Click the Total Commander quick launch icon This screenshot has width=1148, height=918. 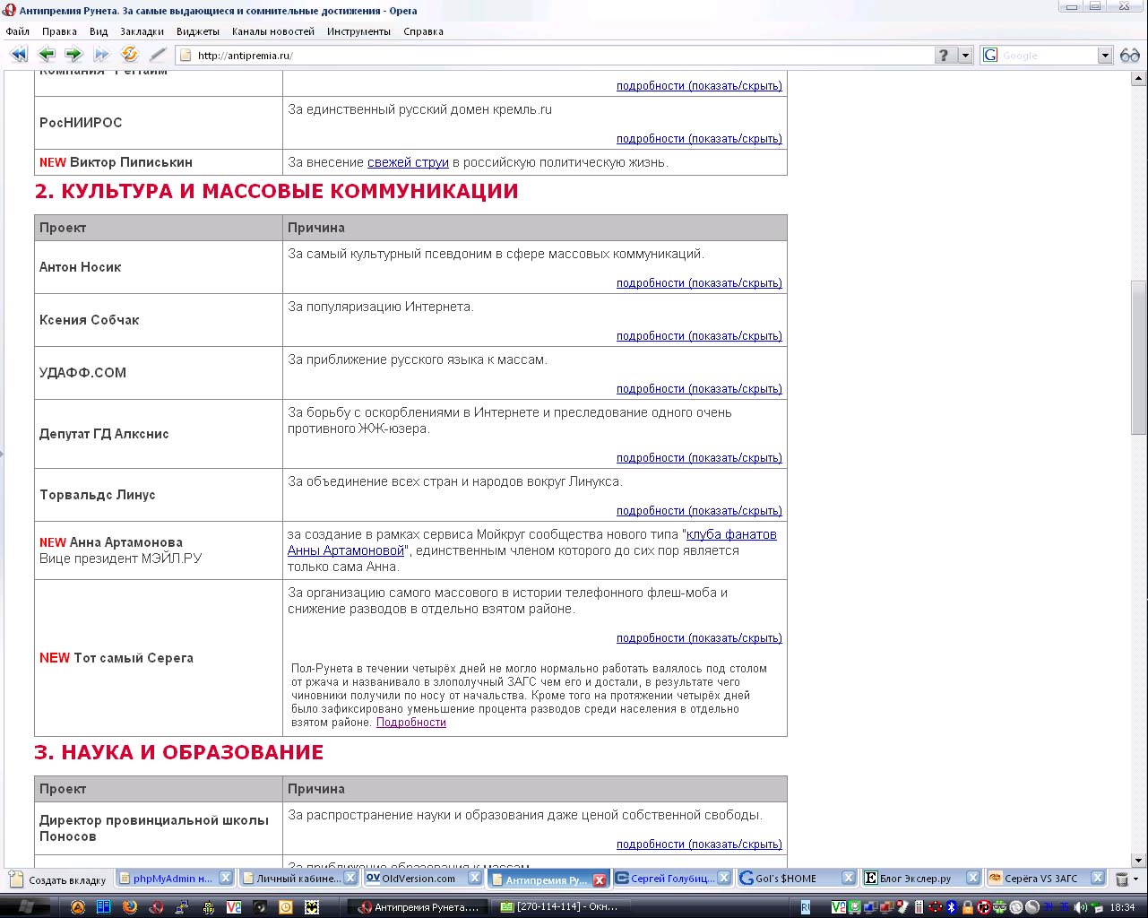pyautogui.click(x=104, y=907)
